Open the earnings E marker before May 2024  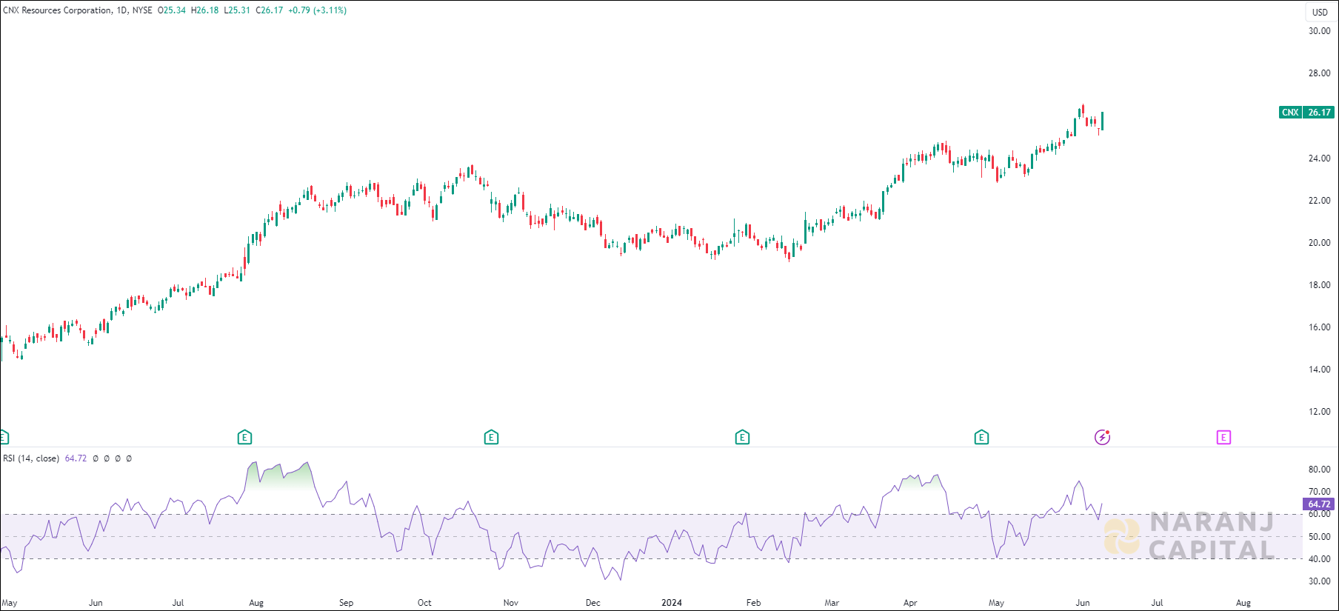(x=981, y=438)
